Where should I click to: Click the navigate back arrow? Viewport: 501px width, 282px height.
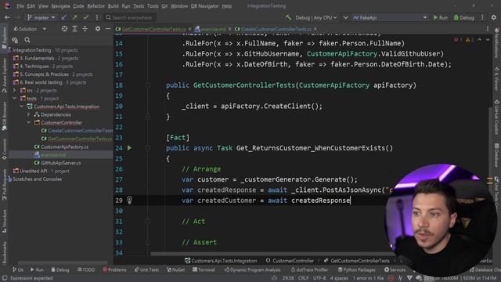click(x=7, y=17)
